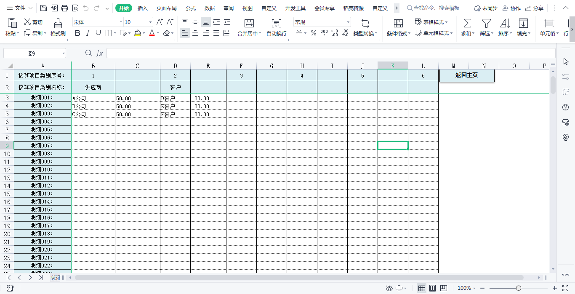Open print preview from quick access toolbar
Screen dimensions: 575x294
pyautogui.click(x=75, y=8)
